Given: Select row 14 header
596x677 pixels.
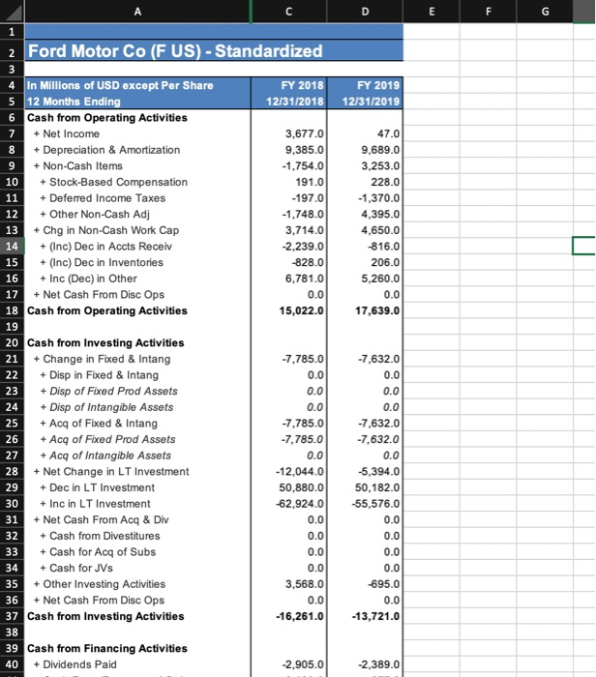Looking at the screenshot, I should tap(12, 246).
